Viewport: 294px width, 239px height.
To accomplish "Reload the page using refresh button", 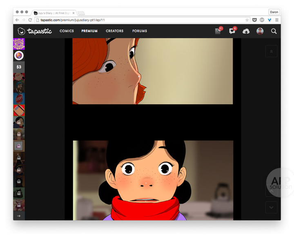I will tap(30, 20).
